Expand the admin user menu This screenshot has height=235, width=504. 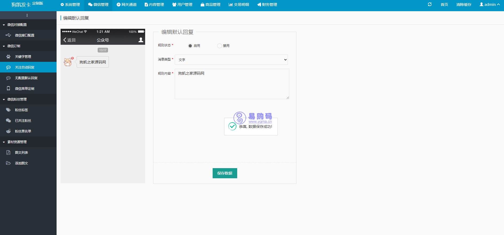489,5
